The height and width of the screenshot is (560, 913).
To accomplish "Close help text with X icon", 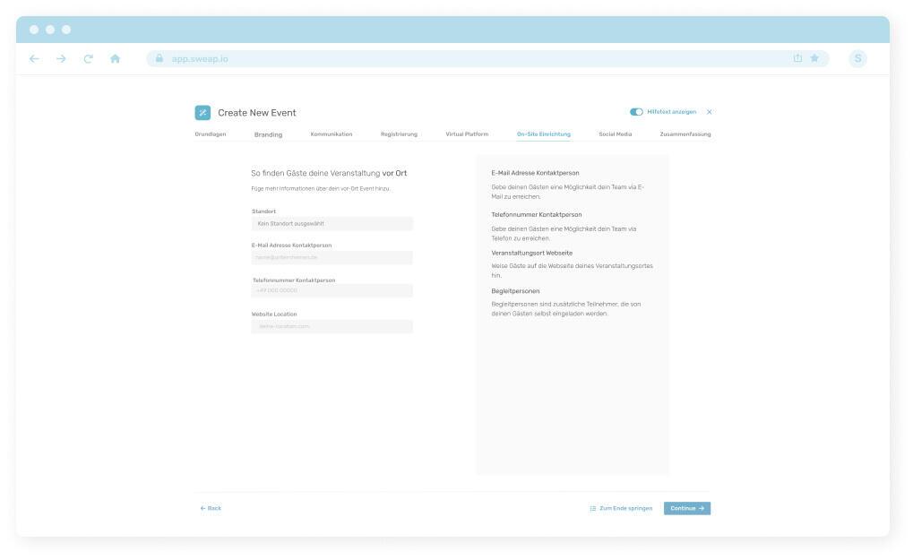I will tap(709, 112).
